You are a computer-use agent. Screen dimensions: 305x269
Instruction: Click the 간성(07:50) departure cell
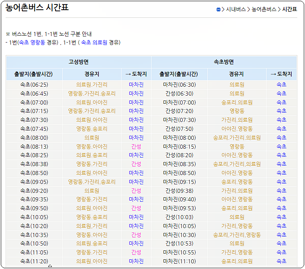tap(179, 129)
